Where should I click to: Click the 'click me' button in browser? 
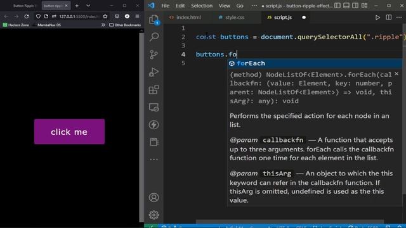pyautogui.click(x=69, y=132)
